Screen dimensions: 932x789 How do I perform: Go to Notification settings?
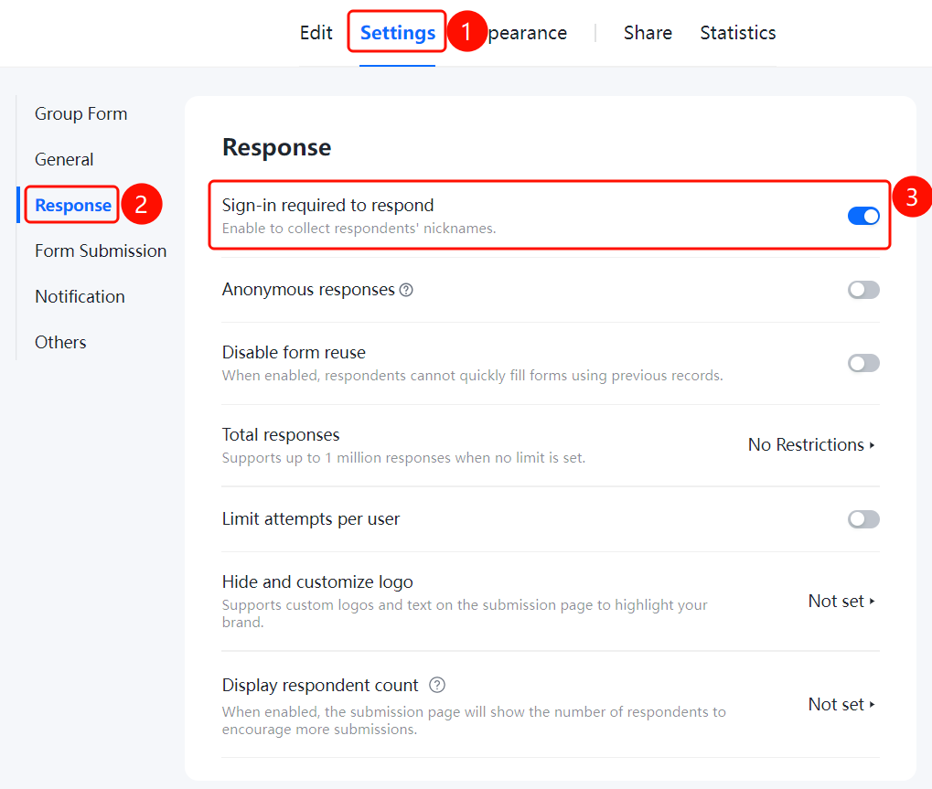coord(80,296)
